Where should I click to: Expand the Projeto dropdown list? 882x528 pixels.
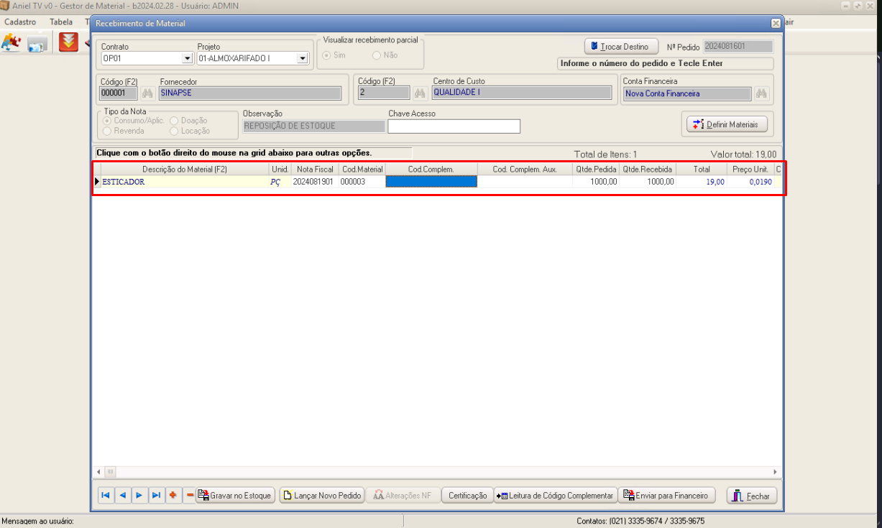click(303, 58)
